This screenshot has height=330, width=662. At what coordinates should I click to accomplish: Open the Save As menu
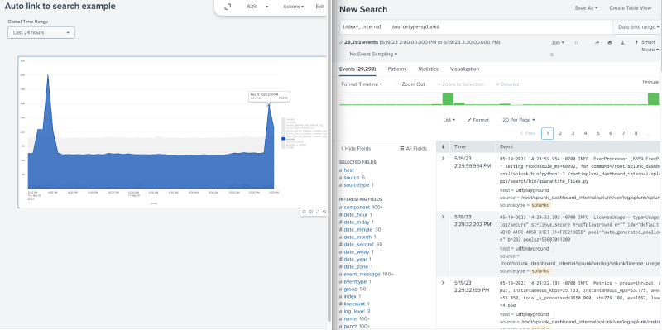tap(586, 8)
